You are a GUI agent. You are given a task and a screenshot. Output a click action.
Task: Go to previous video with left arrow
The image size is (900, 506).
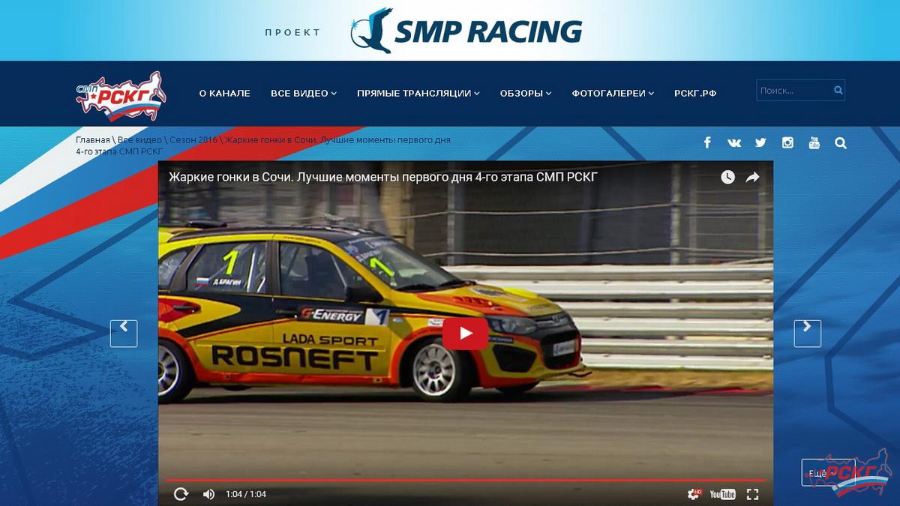124,333
